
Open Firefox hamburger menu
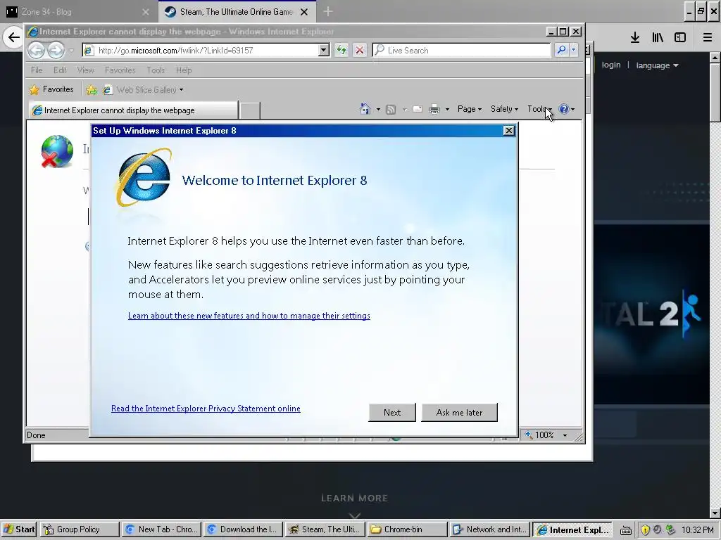(707, 38)
